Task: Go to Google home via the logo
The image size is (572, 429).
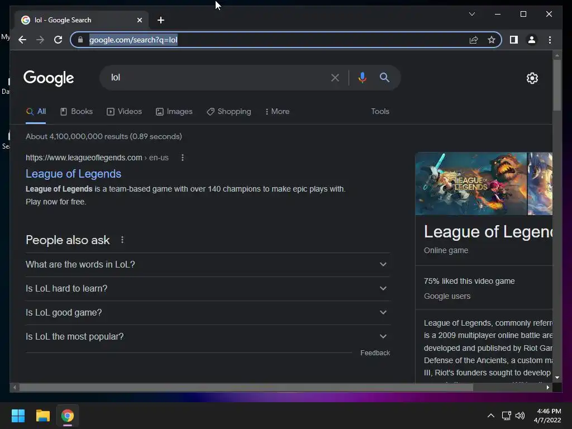Action: coord(49,78)
